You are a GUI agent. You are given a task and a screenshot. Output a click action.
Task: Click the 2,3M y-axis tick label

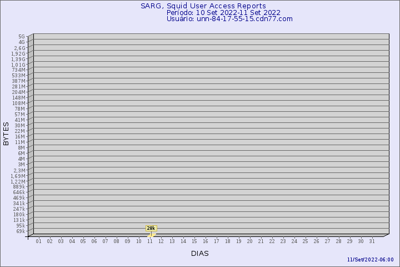19,170
